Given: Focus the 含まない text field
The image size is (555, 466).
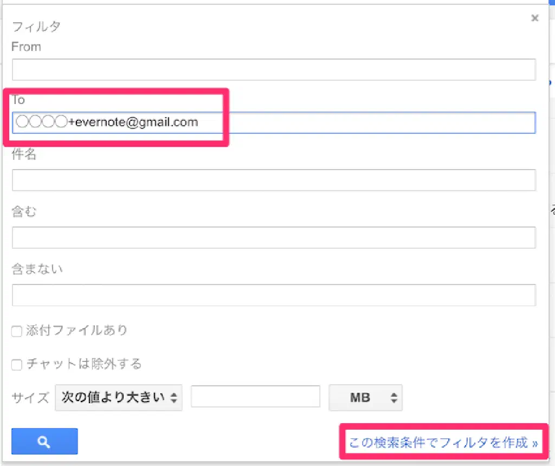Looking at the screenshot, I should point(274,295).
